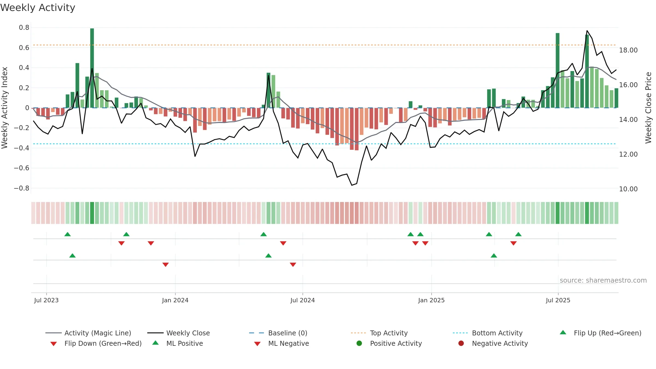Click the Jul 2023 x-axis label
Image resolution: width=656 pixels, height=369 pixels.
[46, 300]
